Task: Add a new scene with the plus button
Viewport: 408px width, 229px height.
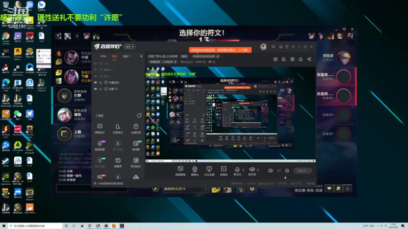Action: pos(141,56)
